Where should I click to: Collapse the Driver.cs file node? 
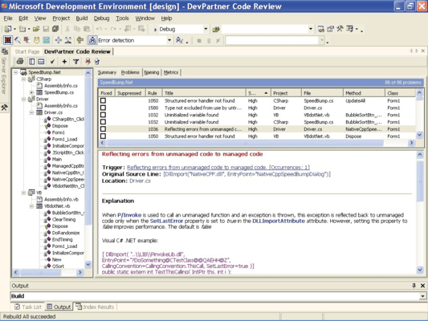(x=31, y=112)
